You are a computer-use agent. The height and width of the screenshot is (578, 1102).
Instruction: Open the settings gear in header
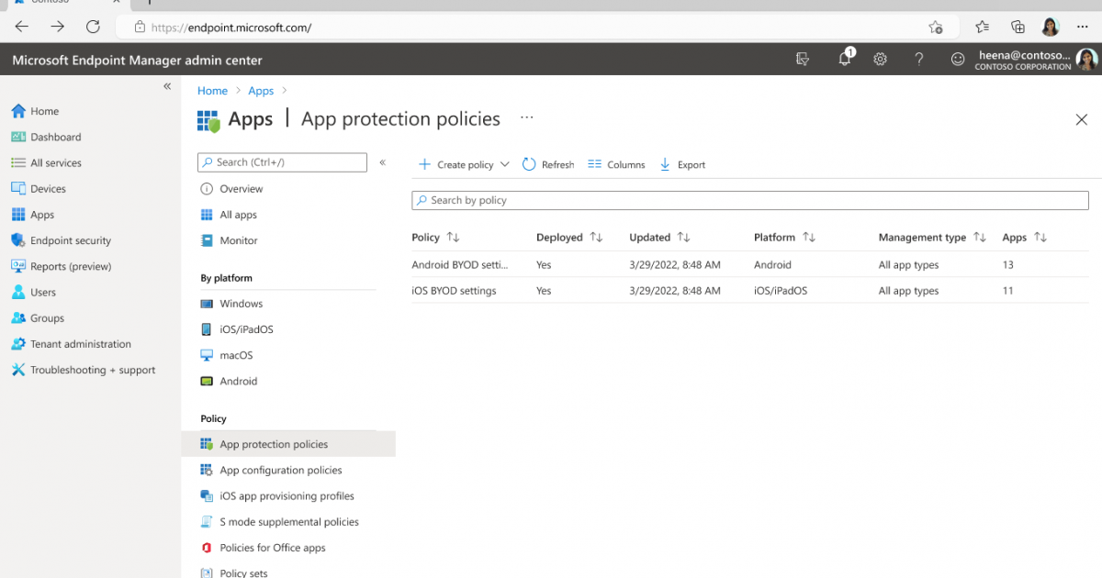880,60
